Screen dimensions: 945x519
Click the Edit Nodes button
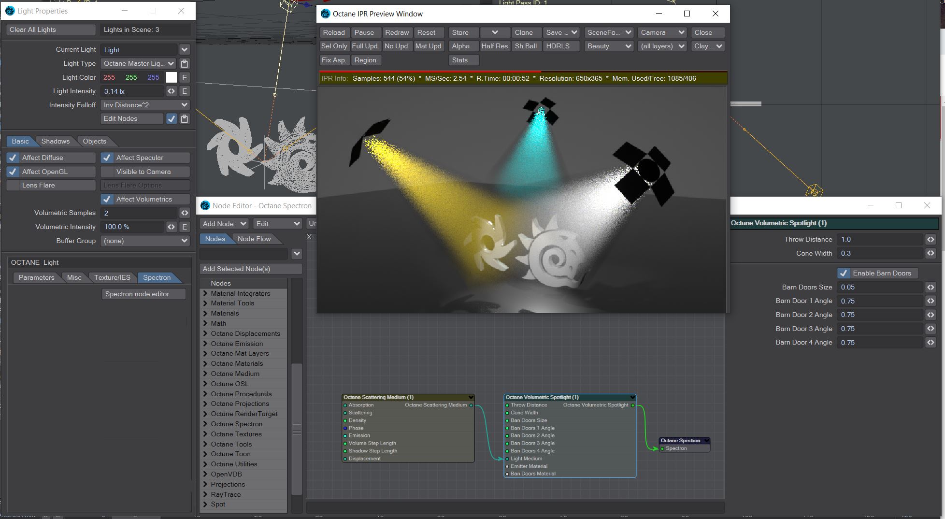click(x=131, y=119)
